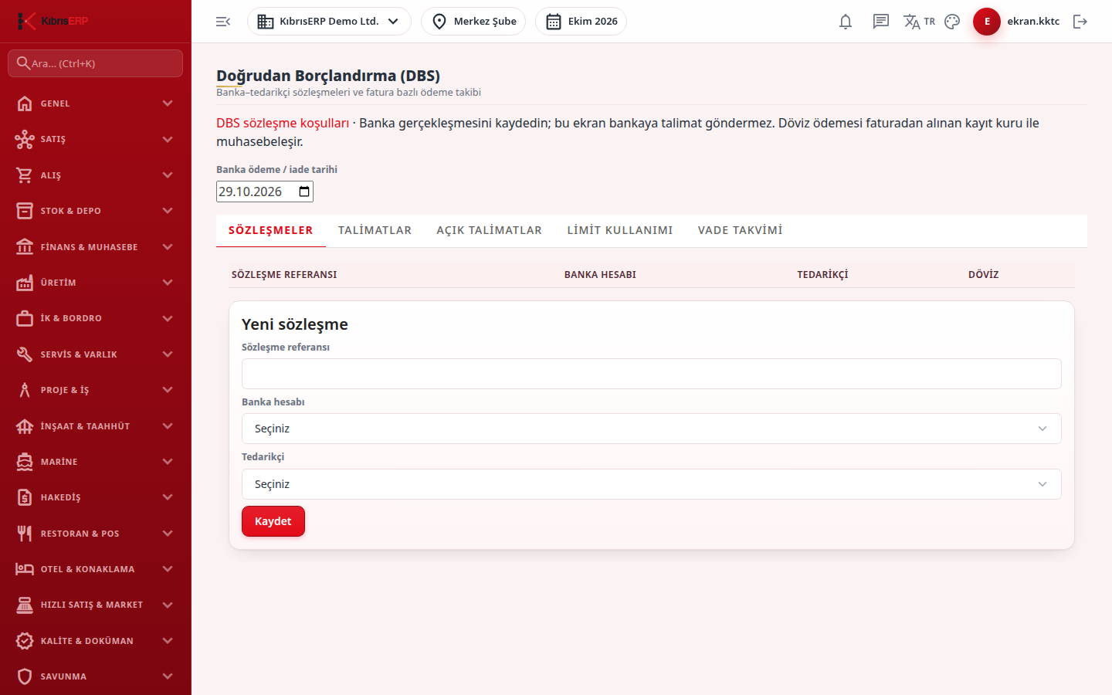Open the date picker calendar icon
This screenshot has height=695, width=1112.
(304, 192)
